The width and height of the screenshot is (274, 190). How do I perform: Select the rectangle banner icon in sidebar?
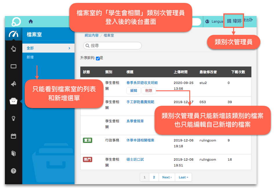tap(13, 66)
